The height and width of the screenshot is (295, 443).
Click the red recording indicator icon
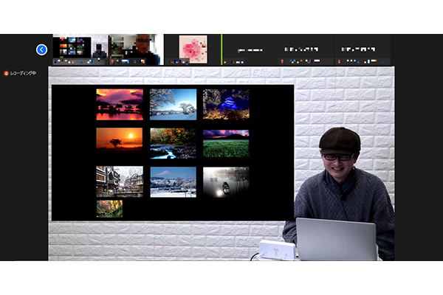(6, 74)
